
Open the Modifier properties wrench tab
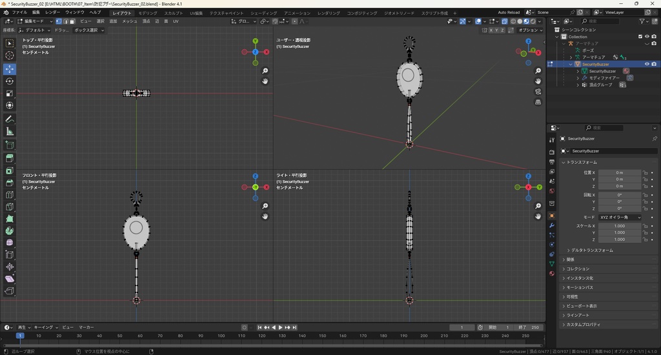[552, 225]
